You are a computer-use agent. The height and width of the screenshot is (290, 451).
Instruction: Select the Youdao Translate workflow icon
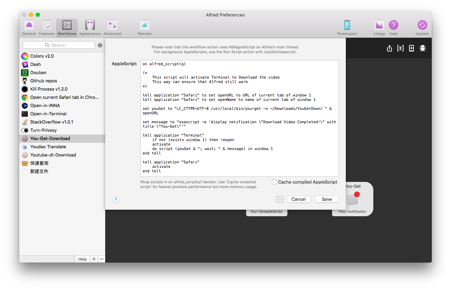pyautogui.click(x=25, y=147)
